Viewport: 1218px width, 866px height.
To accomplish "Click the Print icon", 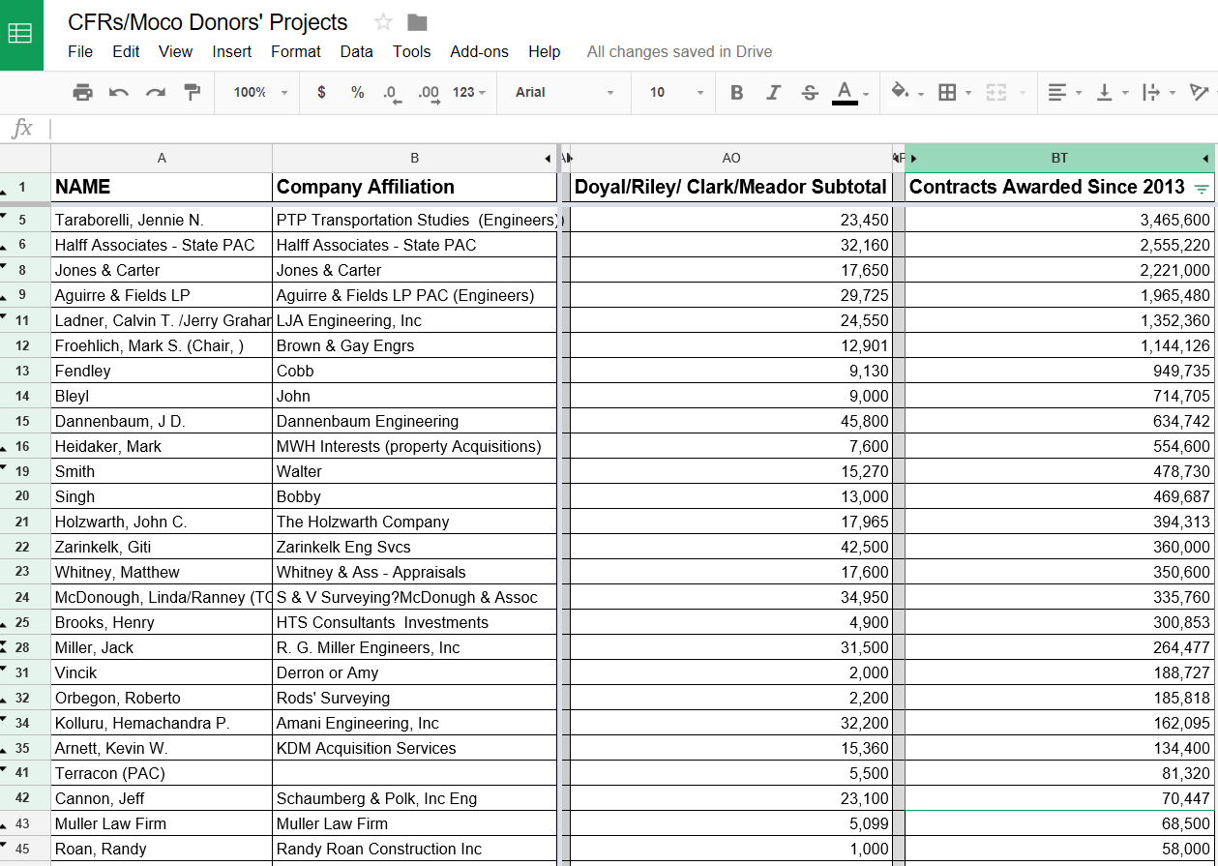I will (x=83, y=92).
